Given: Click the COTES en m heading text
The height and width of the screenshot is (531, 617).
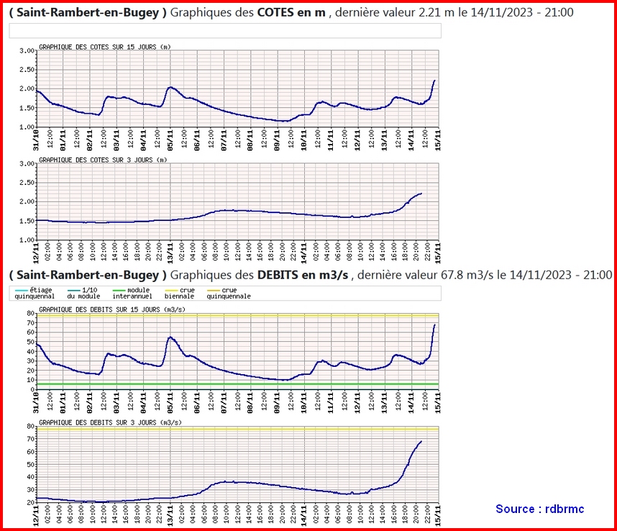Looking at the screenshot, I should (291, 13).
